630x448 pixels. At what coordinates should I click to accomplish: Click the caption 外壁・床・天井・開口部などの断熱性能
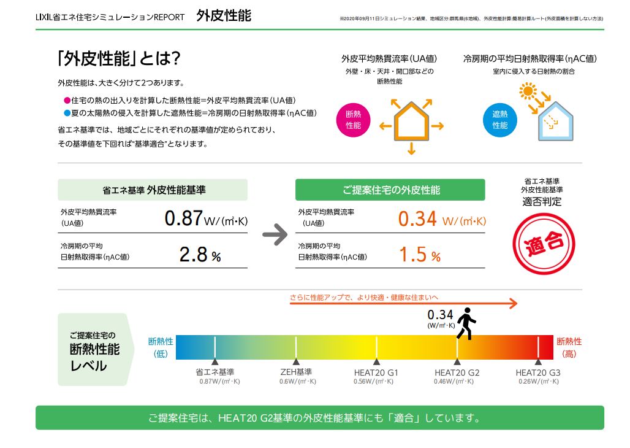389,76
